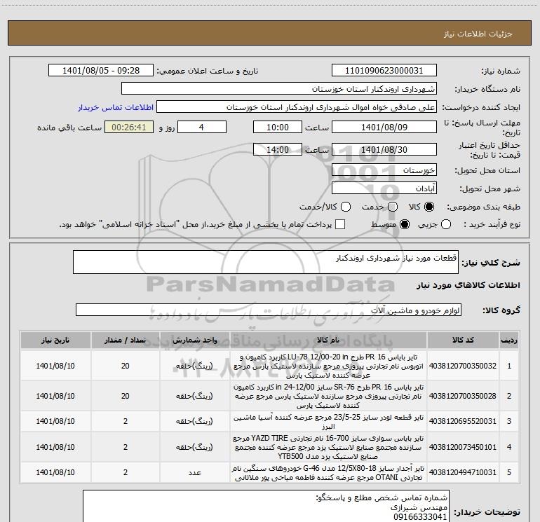This screenshot has width=540, height=522.
Task: Click the delivery city field آبادان
Action: (384, 188)
